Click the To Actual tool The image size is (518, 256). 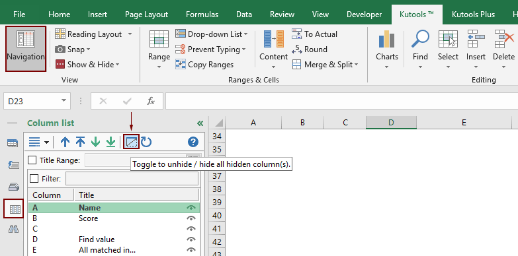[x=314, y=34]
